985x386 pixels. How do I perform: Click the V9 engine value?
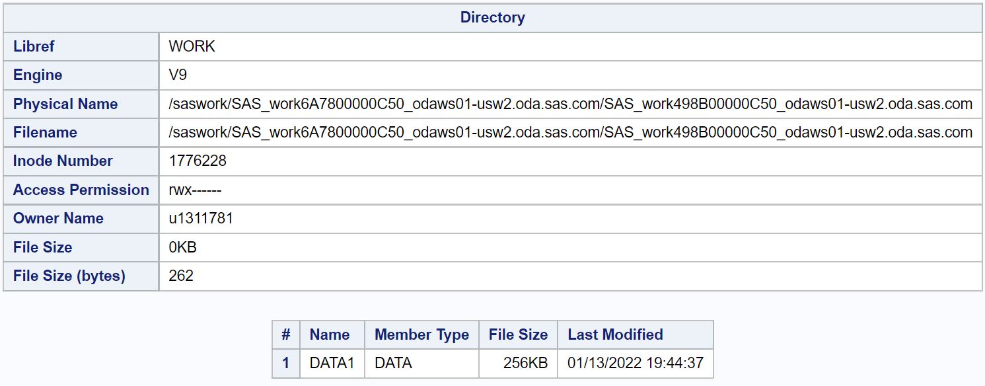tap(178, 75)
